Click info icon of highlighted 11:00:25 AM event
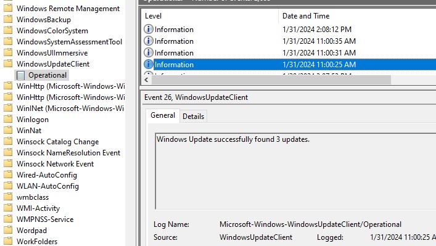The height and width of the screenshot is (246, 436). coord(149,65)
